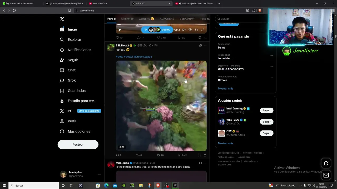Repost the top post with 177 reposts
The height and width of the screenshot is (189, 337).
pos(140,38)
